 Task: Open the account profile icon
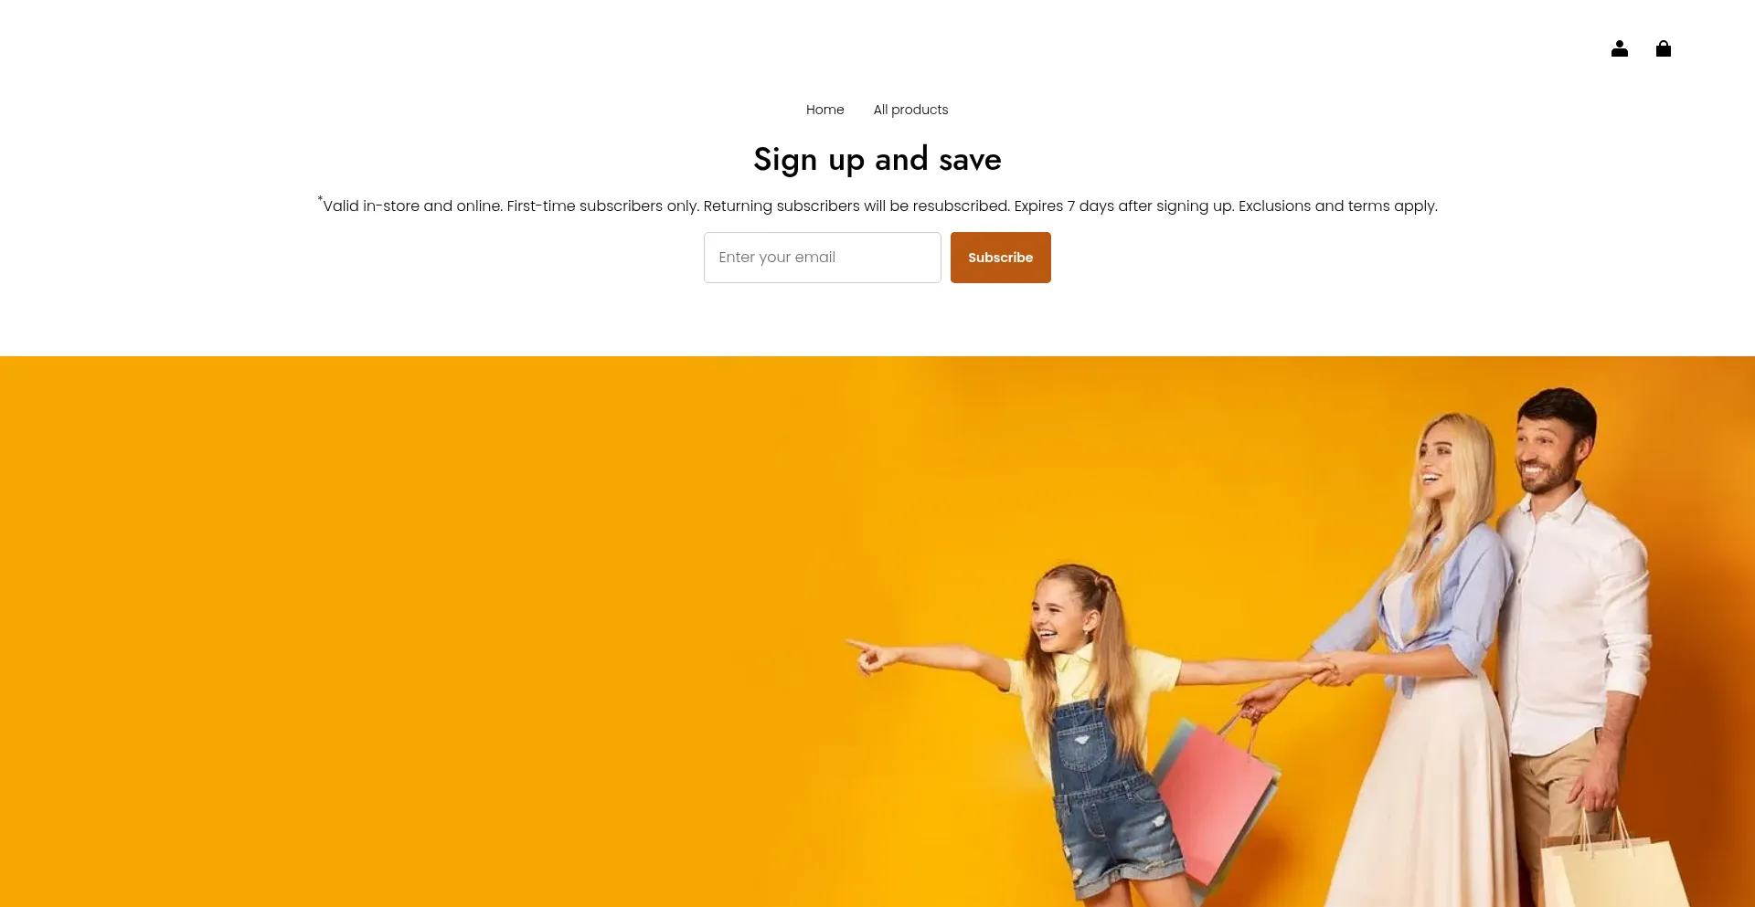(x=1619, y=48)
